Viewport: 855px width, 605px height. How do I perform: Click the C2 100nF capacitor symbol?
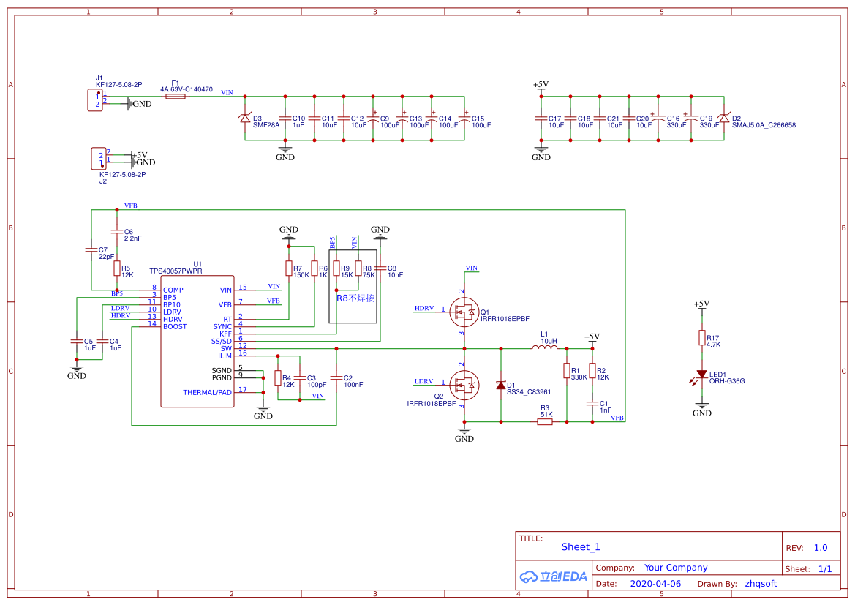coord(336,378)
